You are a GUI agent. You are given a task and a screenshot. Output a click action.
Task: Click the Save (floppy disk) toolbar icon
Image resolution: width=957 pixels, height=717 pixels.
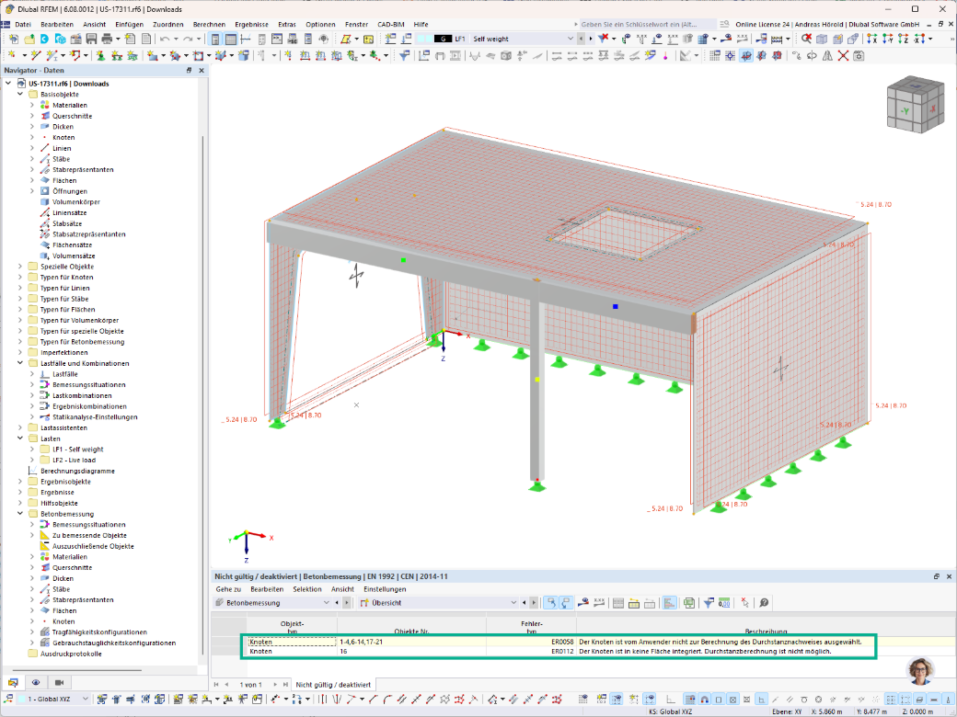(91, 39)
